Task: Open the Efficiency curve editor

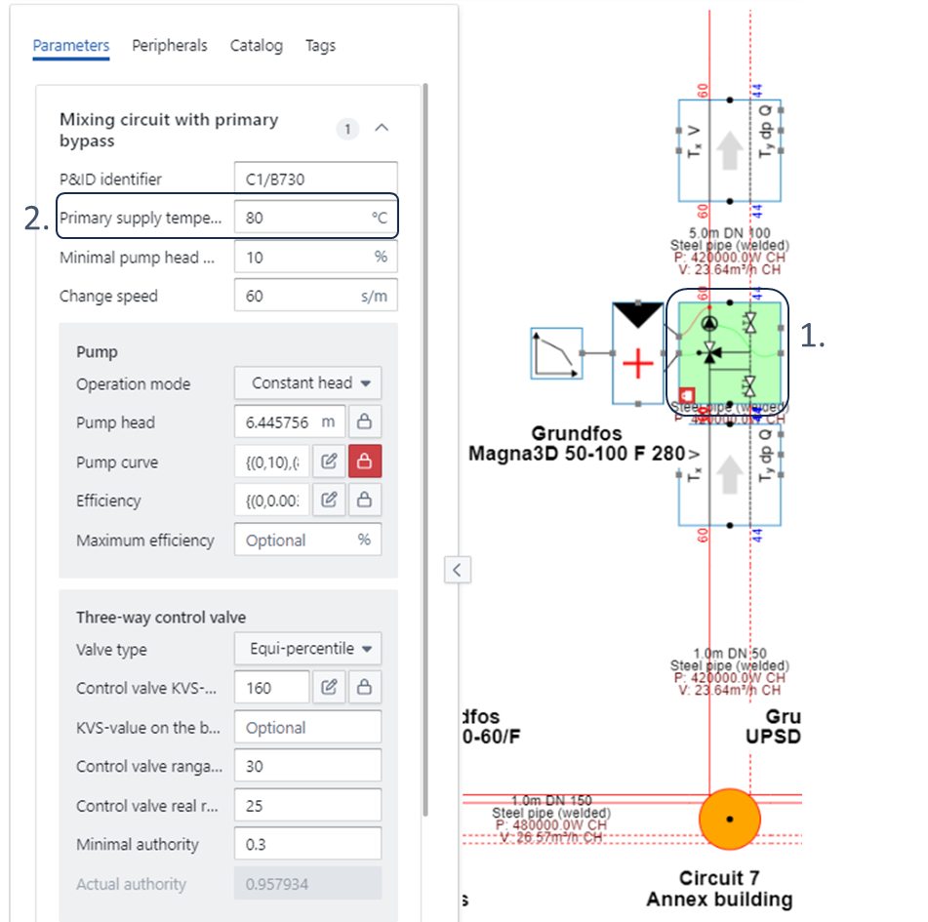Action: 330,501
